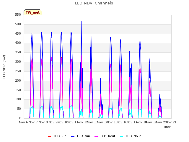The image size is (189, 142).
Task: Toggle the LED_Rout legend entry
Action: [x=105, y=136]
